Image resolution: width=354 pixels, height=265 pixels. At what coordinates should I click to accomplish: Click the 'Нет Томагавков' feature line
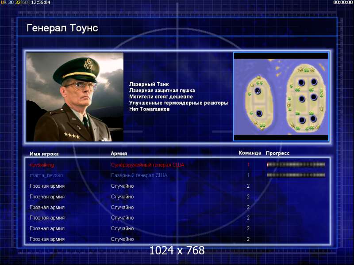[x=149, y=109]
